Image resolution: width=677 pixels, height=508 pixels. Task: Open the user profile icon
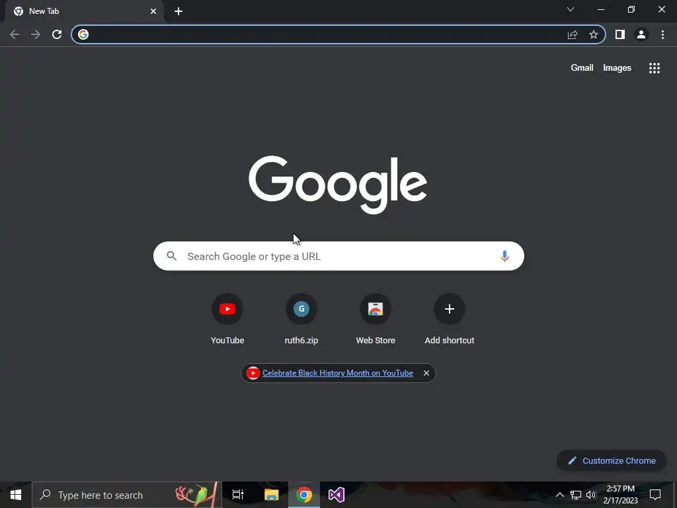point(641,34)
